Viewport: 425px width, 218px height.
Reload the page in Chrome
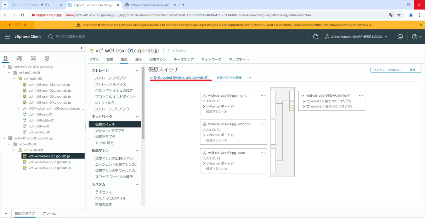(23, 15)
